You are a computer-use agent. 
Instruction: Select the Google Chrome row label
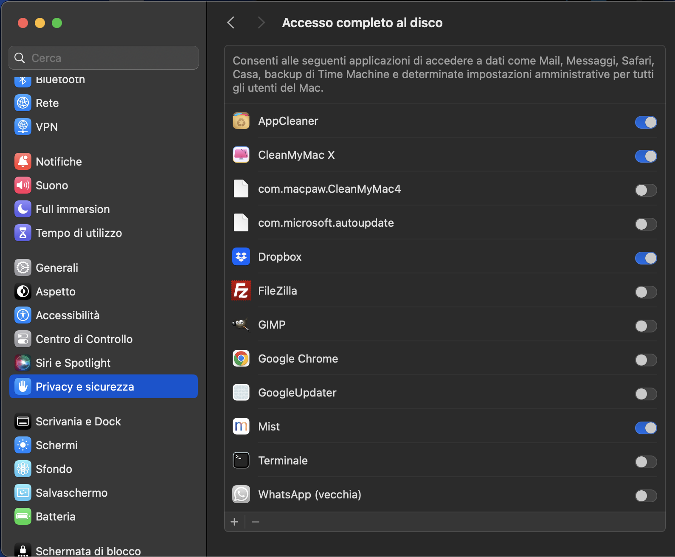[x=298, y=359]
